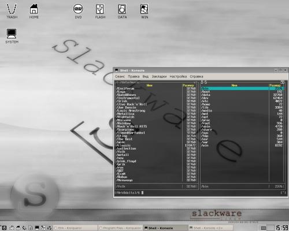
Task: Select the /The Best directory row
Action: click(x=156, y=139)
